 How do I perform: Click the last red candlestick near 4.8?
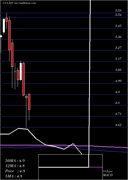(x=29, y=102)
